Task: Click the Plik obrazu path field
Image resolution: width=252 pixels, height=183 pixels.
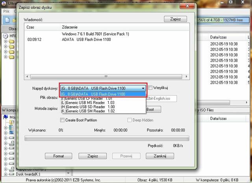Action: tap(161, 99)
